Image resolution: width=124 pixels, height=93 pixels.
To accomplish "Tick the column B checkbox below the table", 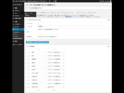I will tap(55, 90).
